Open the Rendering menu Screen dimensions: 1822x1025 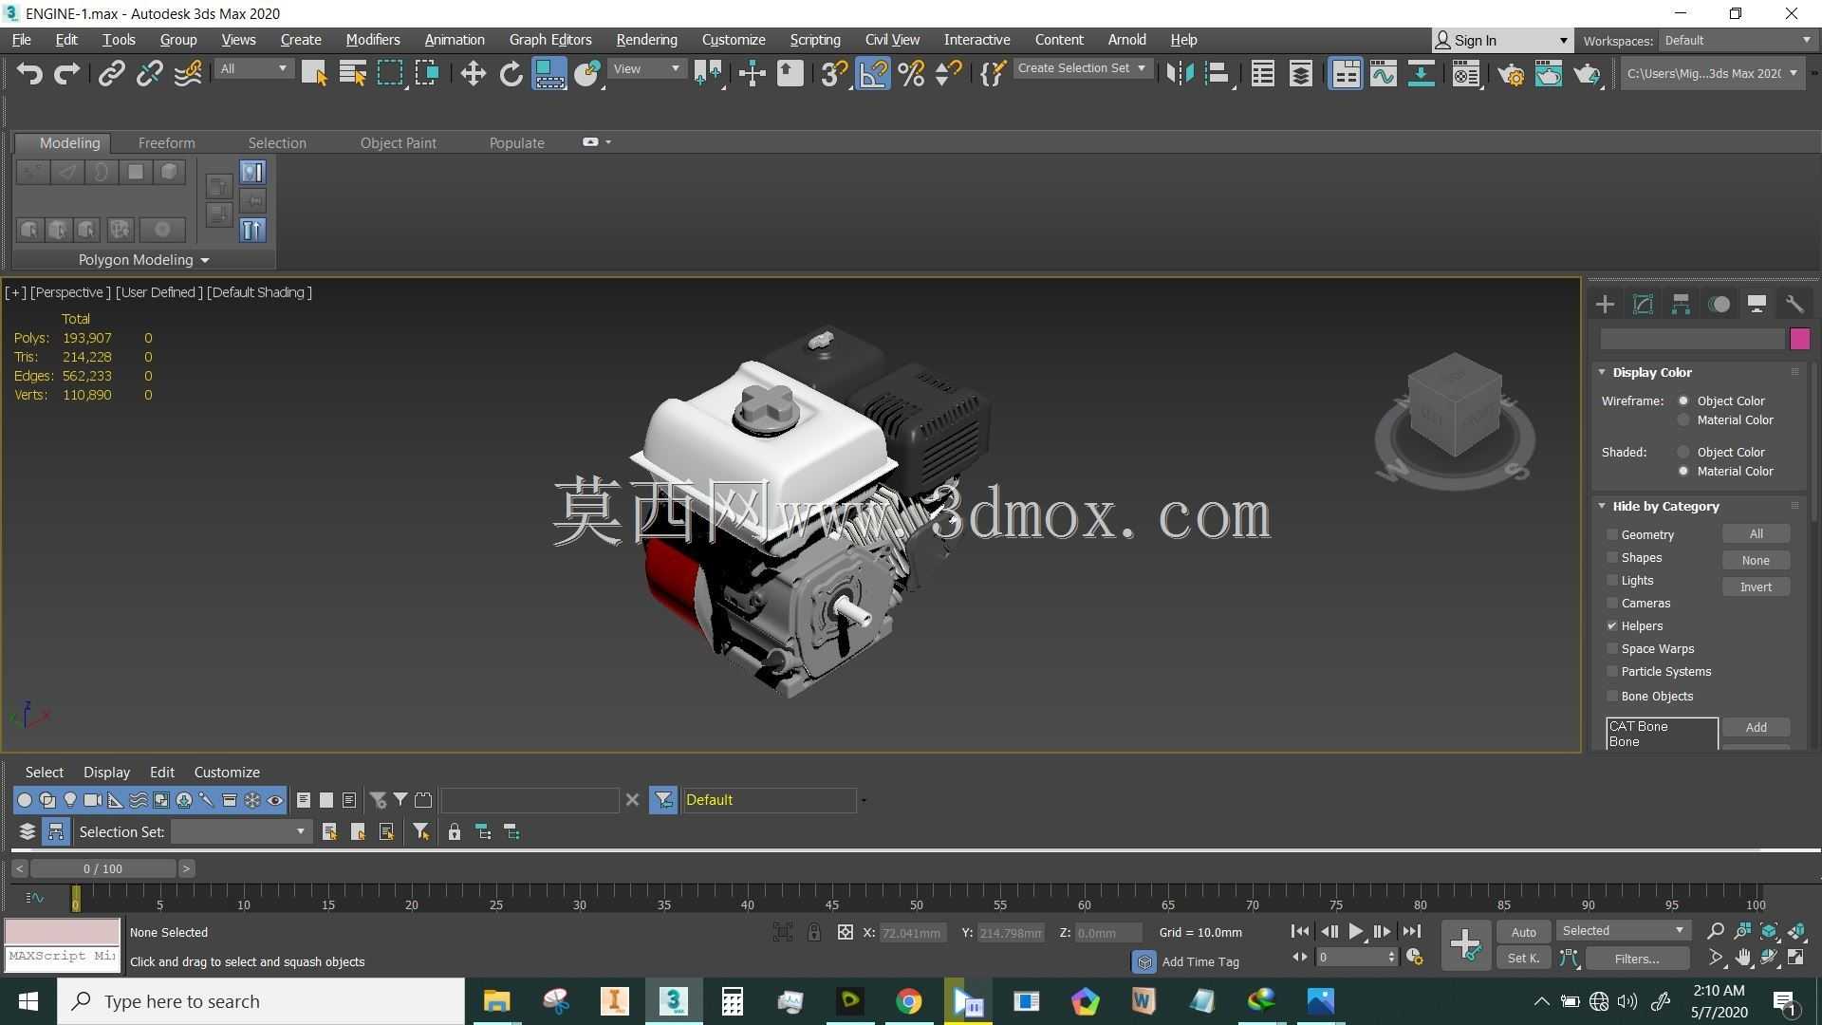click(x=646, y=40)
